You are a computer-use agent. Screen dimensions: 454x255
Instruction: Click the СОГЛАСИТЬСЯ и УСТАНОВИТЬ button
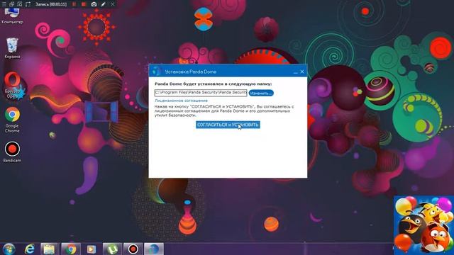point(228,125)
